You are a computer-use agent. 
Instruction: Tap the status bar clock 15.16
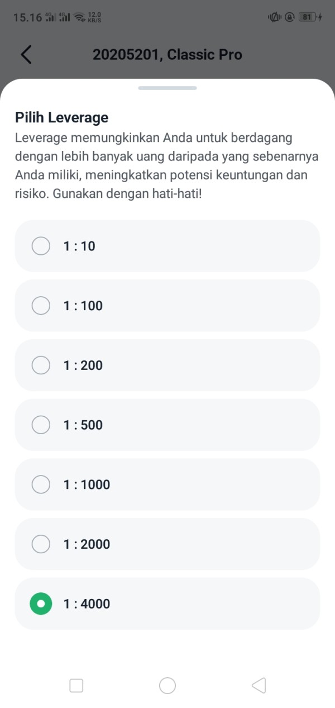(27, 18)
